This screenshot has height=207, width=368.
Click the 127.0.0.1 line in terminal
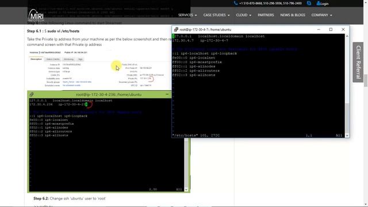tap(218, 36)
